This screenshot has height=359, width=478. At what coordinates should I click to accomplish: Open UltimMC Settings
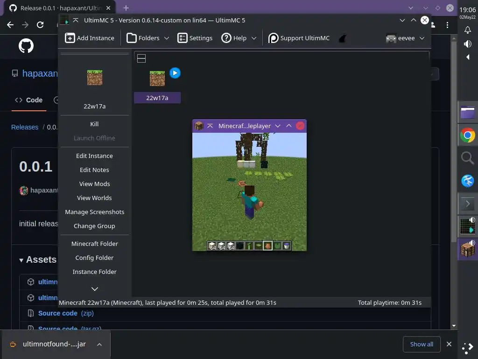[195, 38]
